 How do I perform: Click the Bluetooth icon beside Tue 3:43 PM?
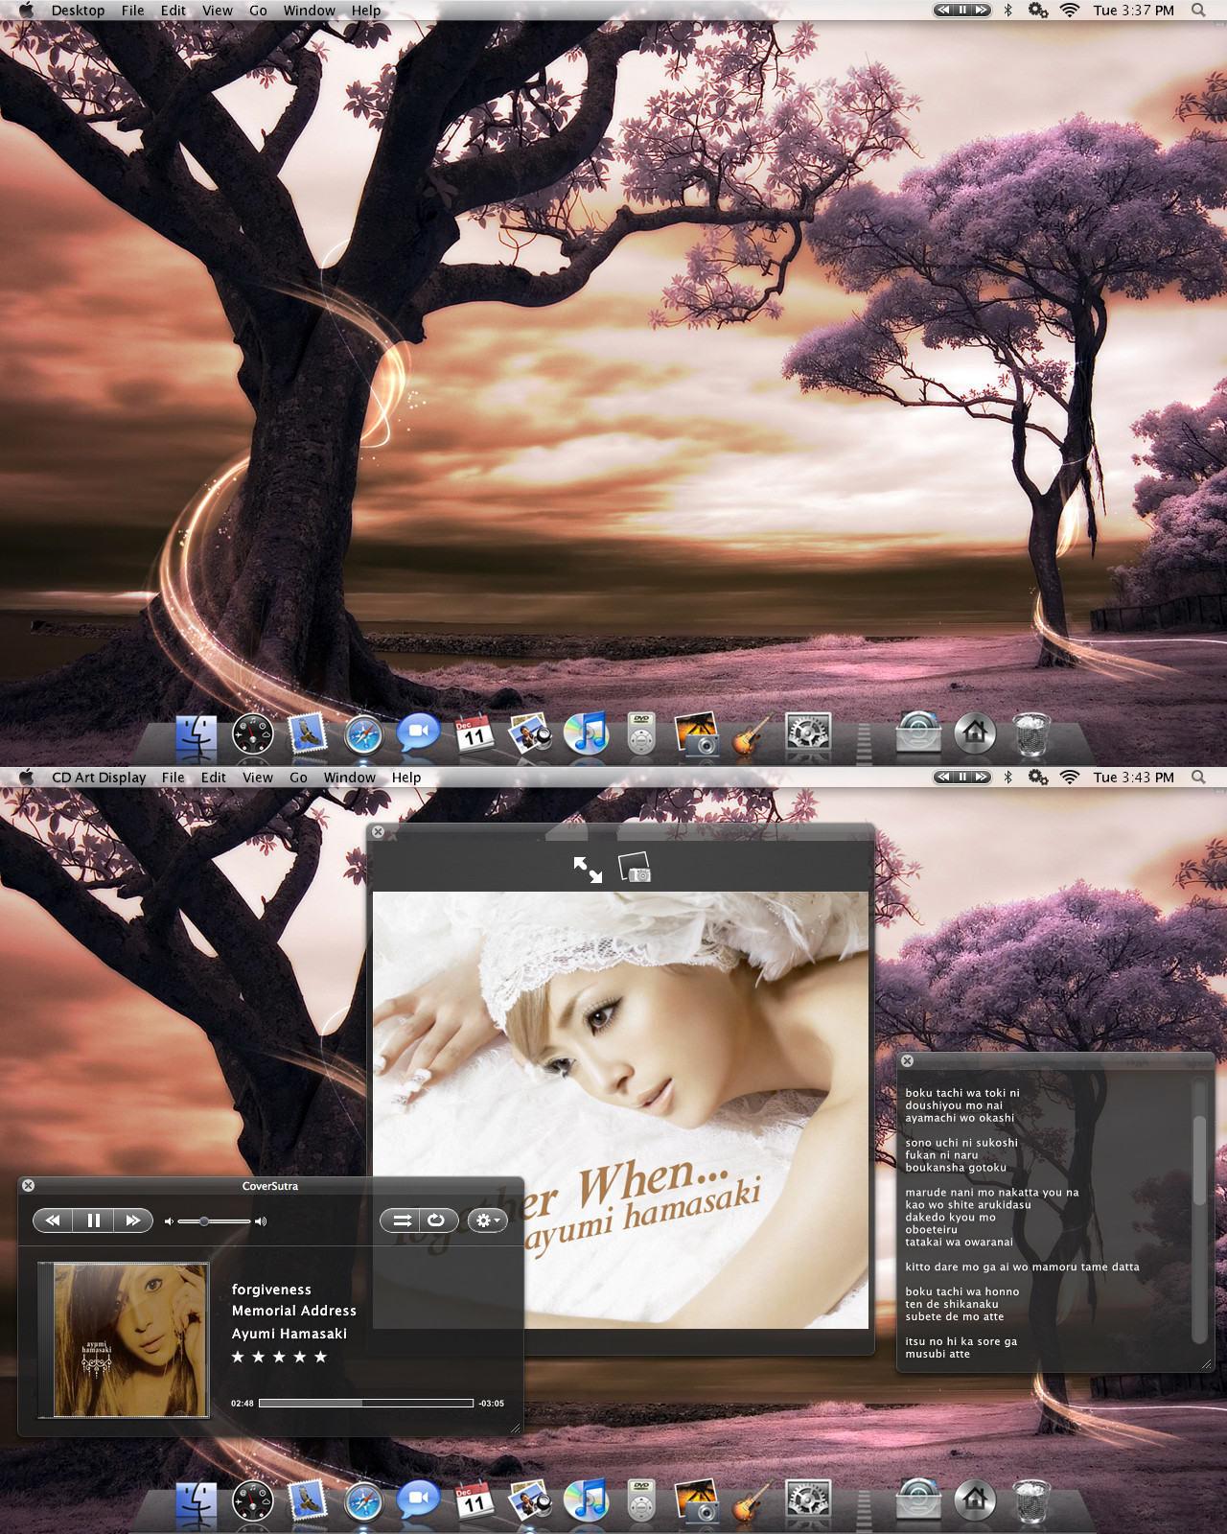point(1007,778)
